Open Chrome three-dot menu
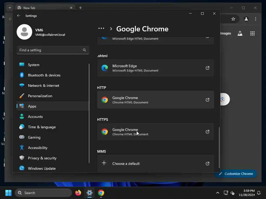This screenshot has width=266, height=199. click(x=256, y=19)
